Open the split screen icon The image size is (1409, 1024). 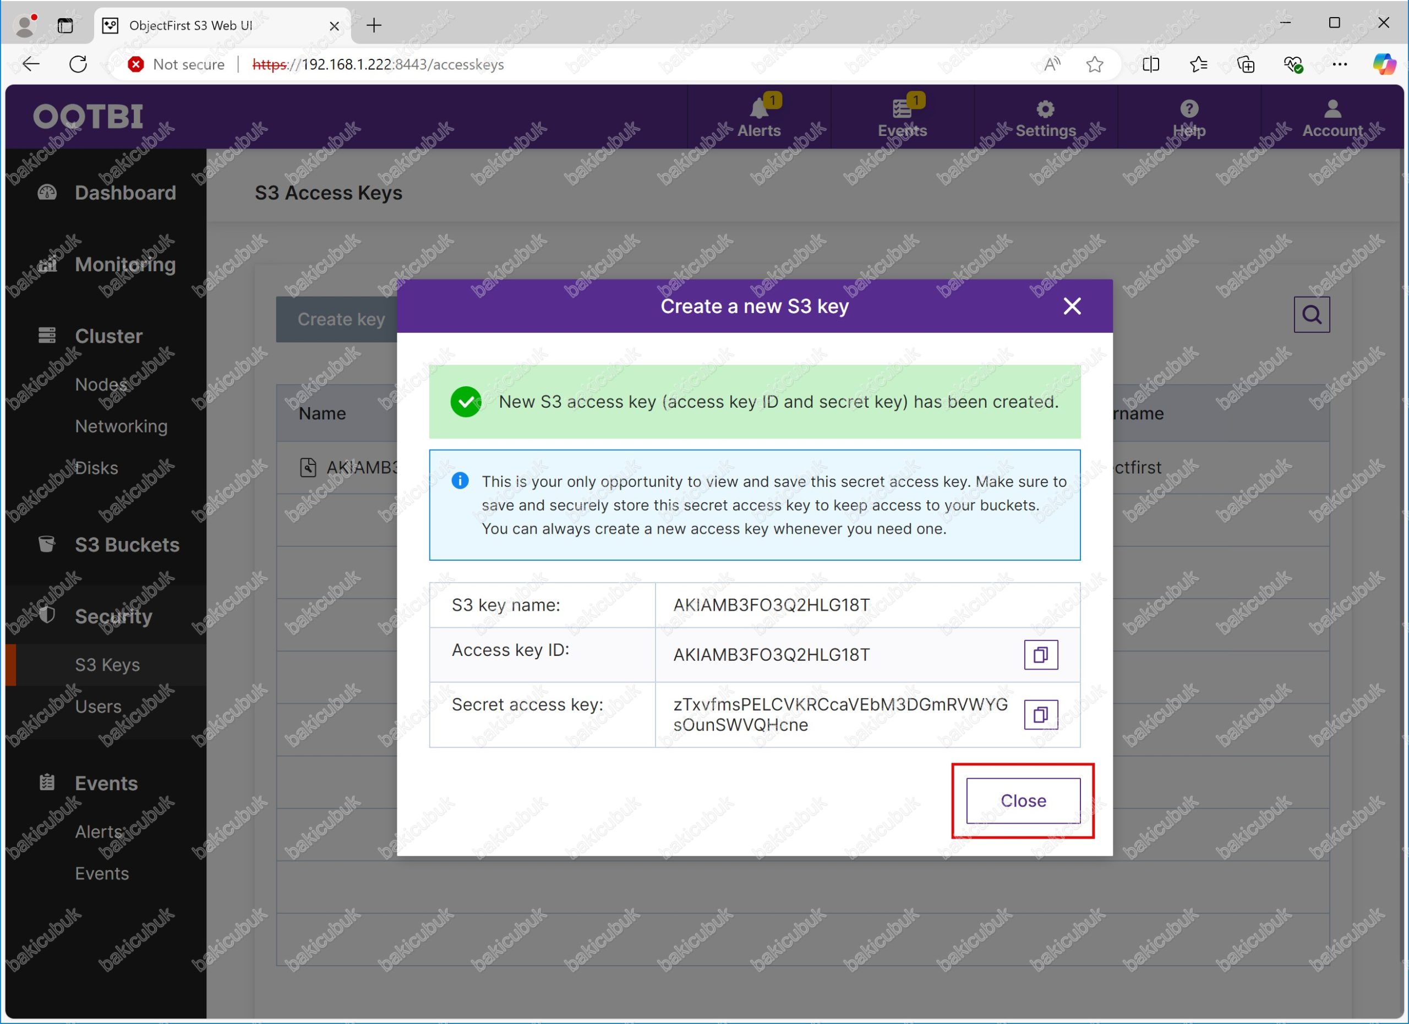click(x=1150, y=64)
